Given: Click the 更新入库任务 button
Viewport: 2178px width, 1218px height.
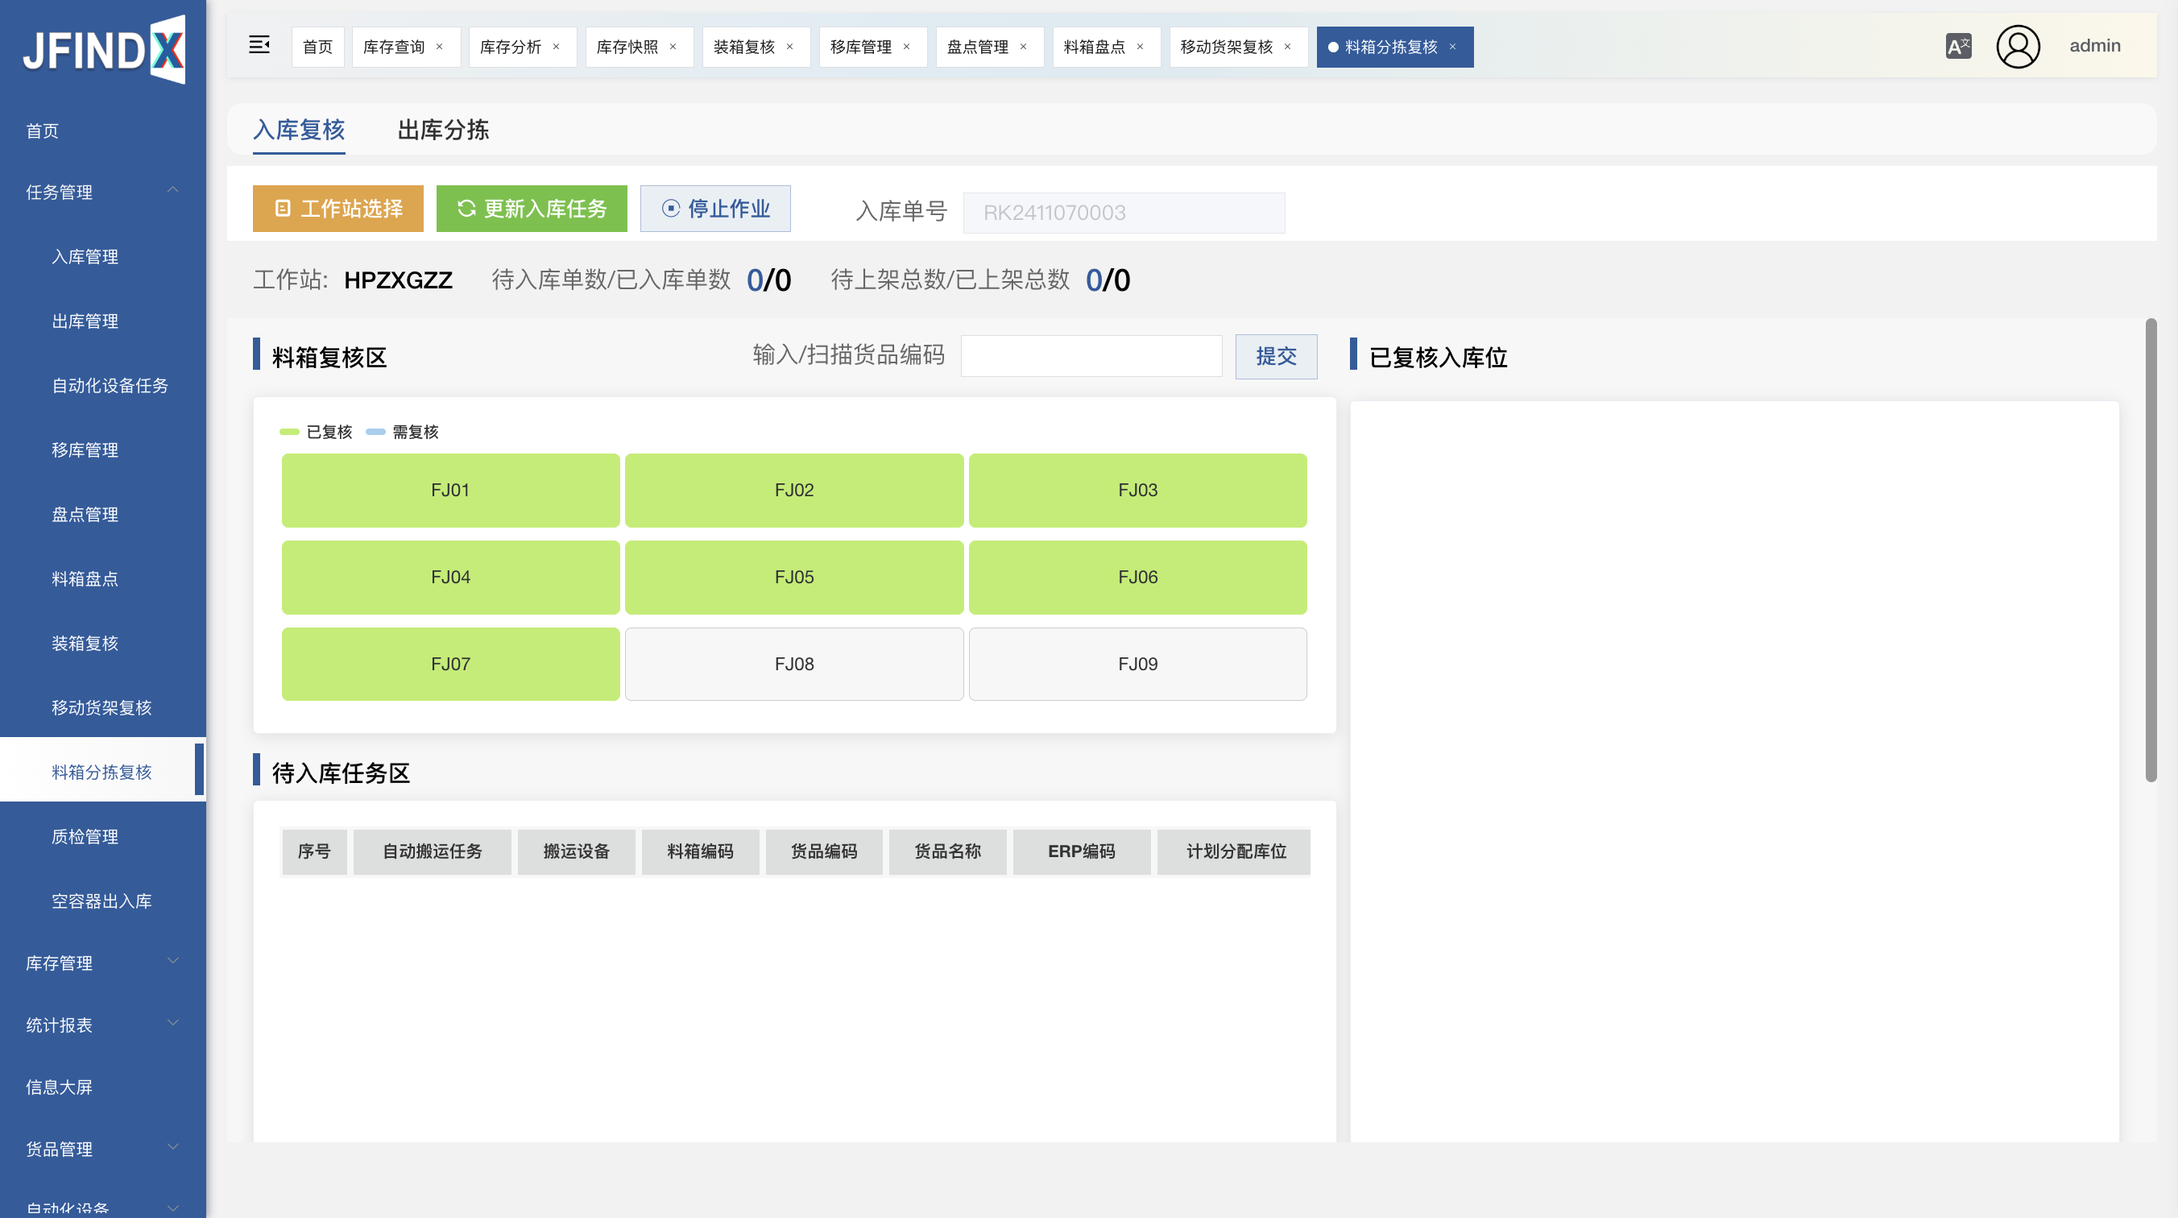Looking at the screenshot, I should 531,209.
